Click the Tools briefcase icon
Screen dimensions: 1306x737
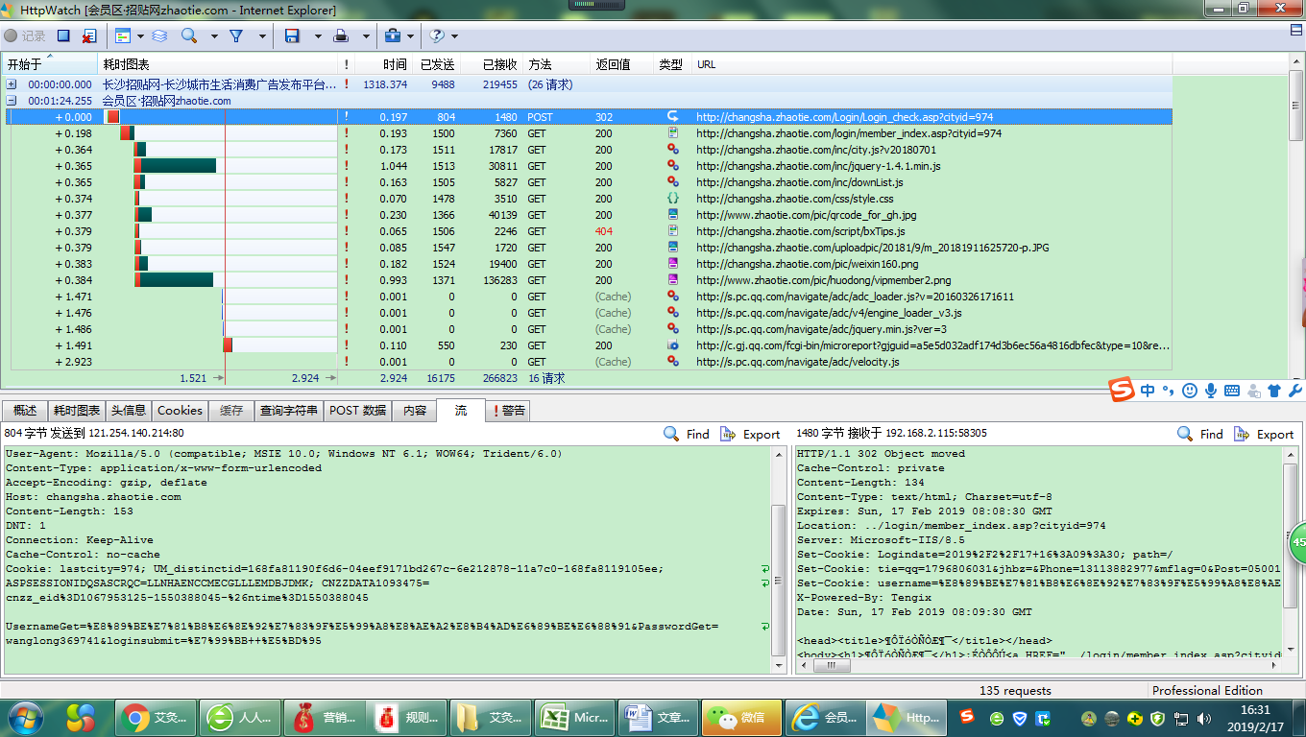(x=392, y=36)
